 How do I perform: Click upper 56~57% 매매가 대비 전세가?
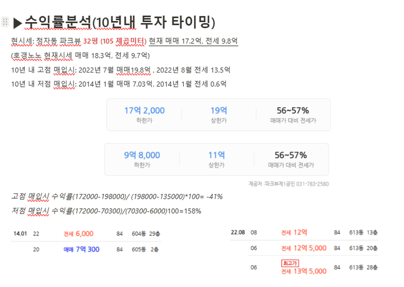293,114
